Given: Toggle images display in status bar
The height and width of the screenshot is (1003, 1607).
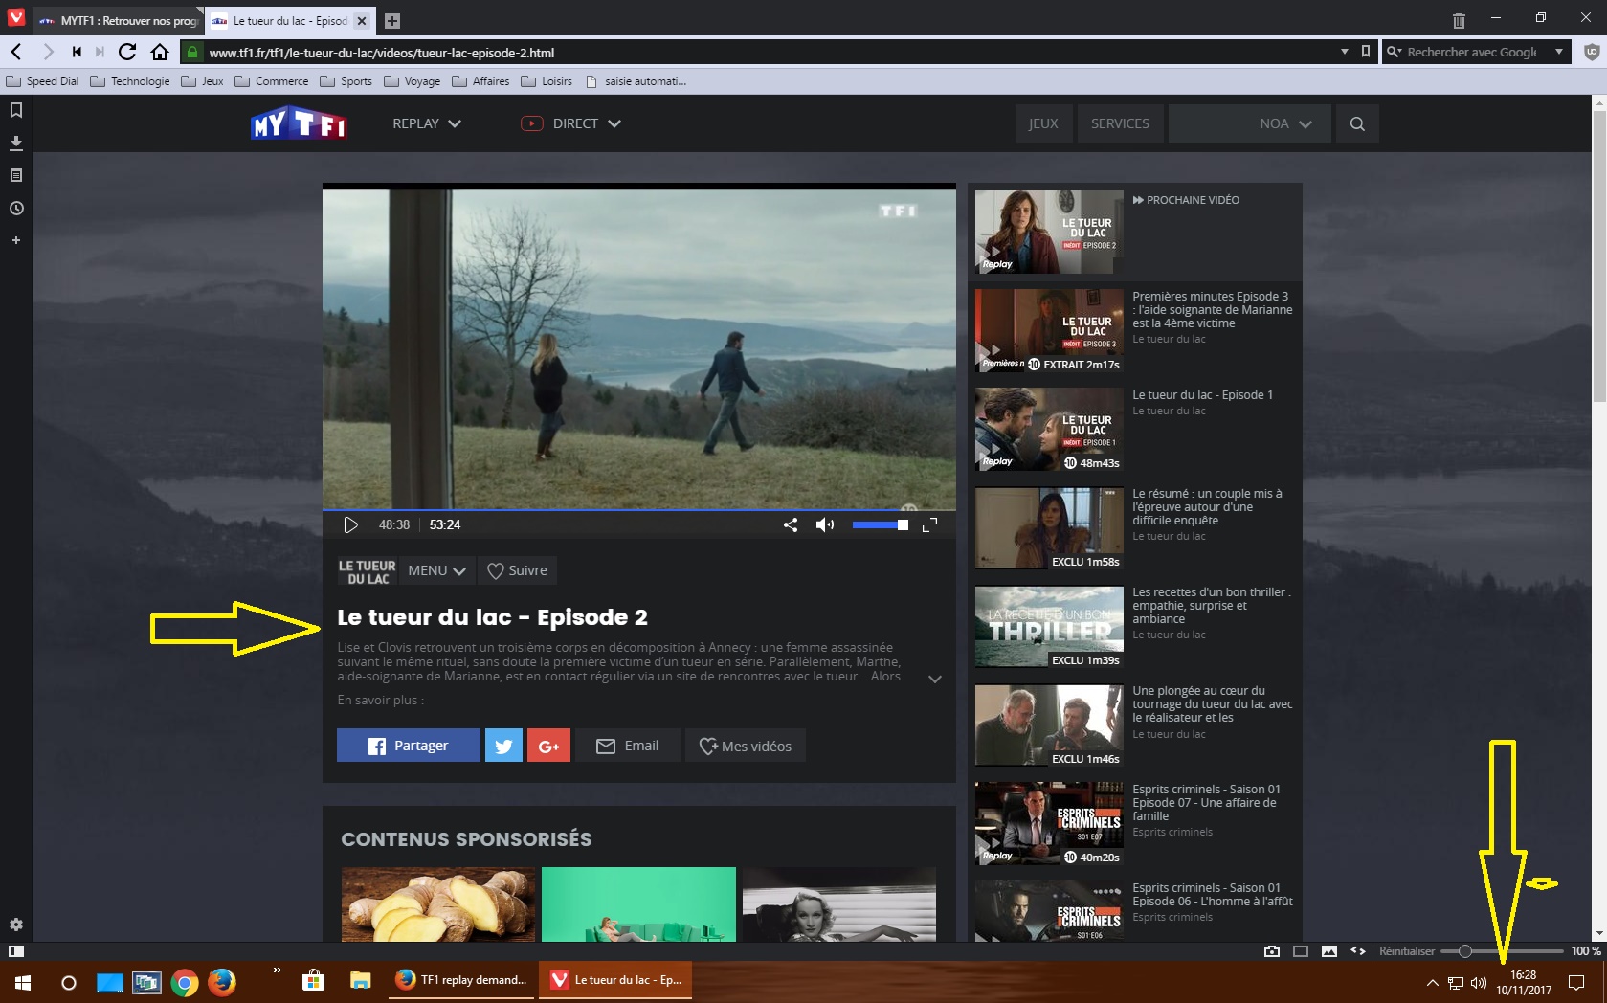Looking at the screenshot, I should point(1329,951).
